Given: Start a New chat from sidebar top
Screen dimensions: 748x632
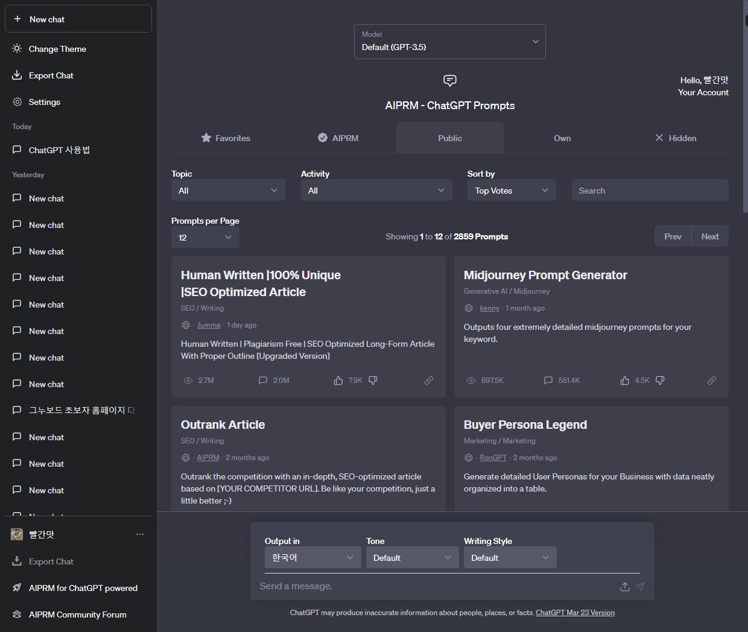Looking at the screenshot, I should 78,19.
